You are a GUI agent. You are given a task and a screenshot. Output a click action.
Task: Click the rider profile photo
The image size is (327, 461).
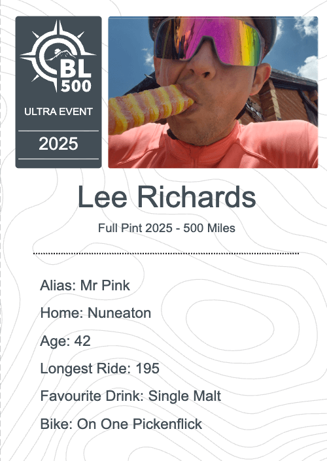[x=213, y=92]
